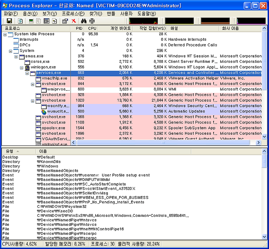The image size is (269, 249).
Task: Open process Properties toolbar icon
Action: [x=65, y=21]
